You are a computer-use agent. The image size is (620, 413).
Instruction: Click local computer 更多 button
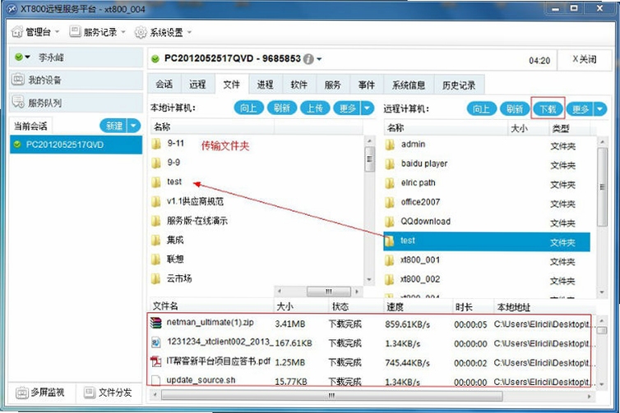point(347,108)
